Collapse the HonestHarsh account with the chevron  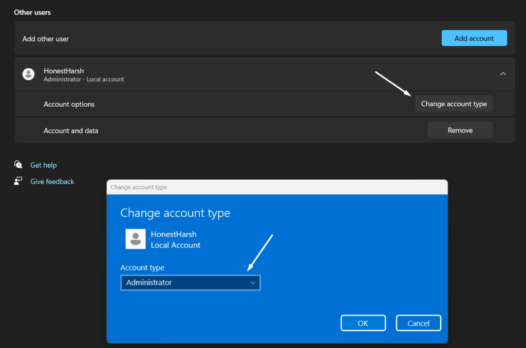coord(503,74)
